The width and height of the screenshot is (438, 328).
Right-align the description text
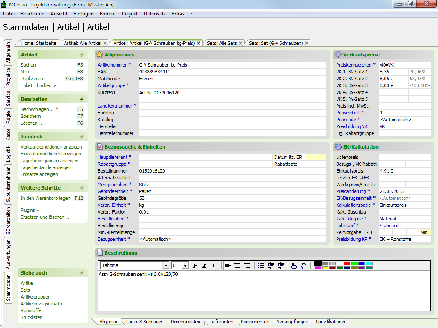pos(247,266)
